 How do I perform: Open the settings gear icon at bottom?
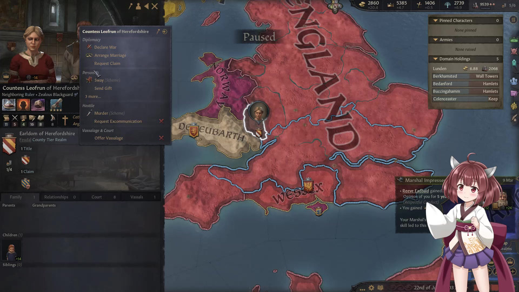(372, 287)
